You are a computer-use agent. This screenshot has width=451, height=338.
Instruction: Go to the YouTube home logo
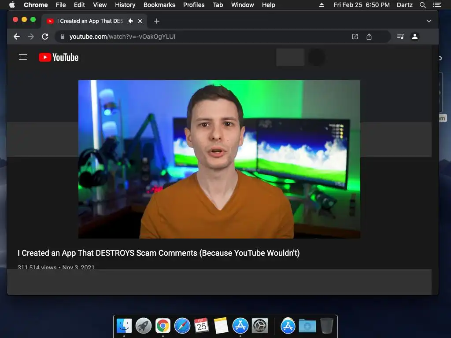(59, 58)
